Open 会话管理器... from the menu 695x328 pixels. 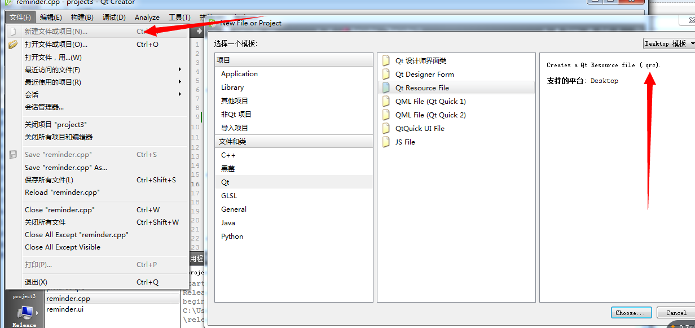97,107
